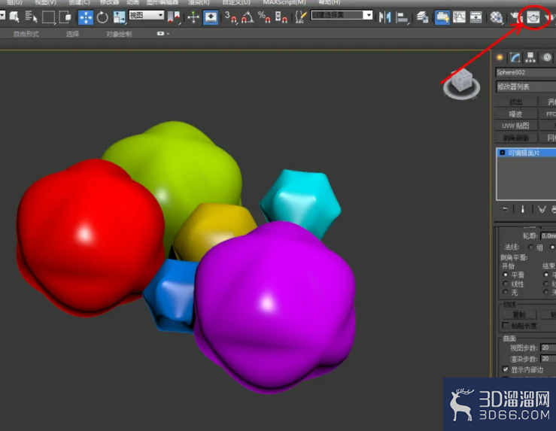Edit the 渲染步数 value field
This screenshot has width=556, height=431.
(548, 359)
